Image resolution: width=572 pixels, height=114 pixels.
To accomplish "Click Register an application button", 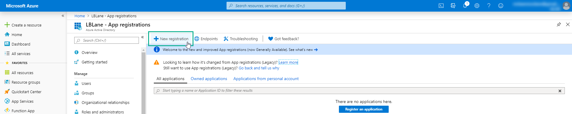I will (x=364, y=109).
